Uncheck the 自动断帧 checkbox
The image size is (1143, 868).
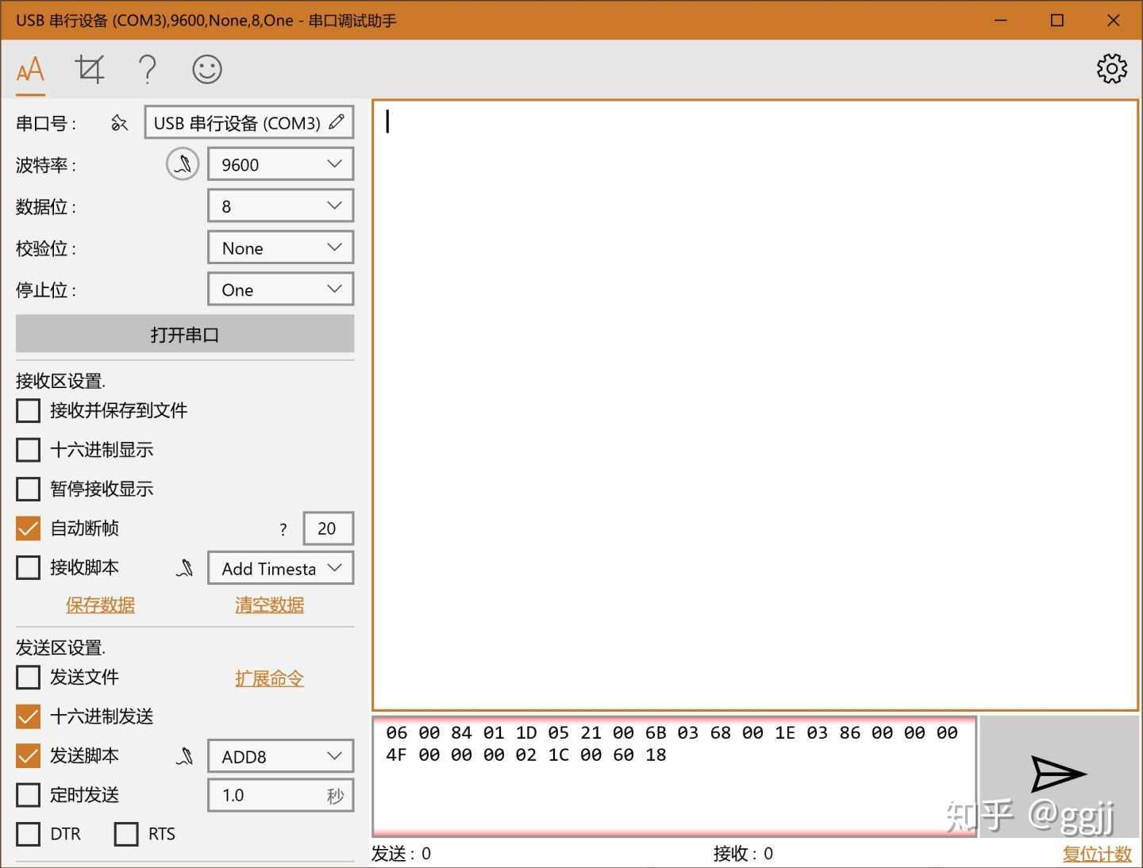pos(28,528)
